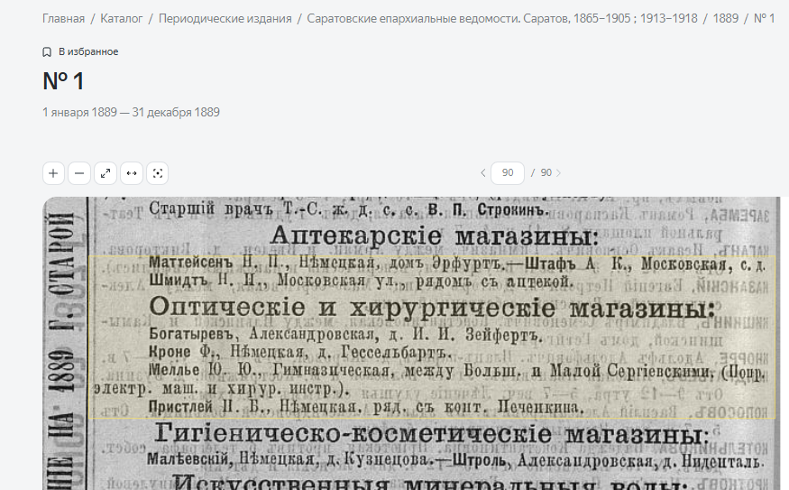
Task: Click the Гигіеническо-косметическіе магазины heading
Action: (431, 433)
